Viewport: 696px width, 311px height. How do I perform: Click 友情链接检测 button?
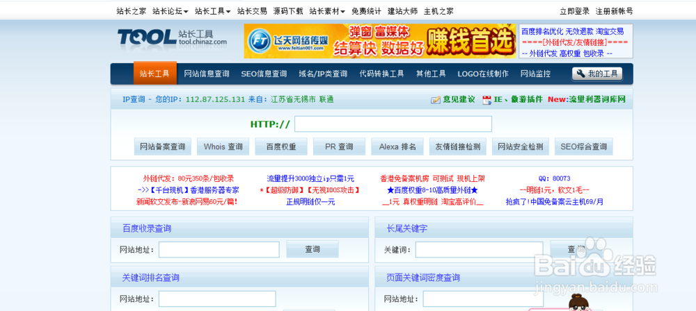458,146
